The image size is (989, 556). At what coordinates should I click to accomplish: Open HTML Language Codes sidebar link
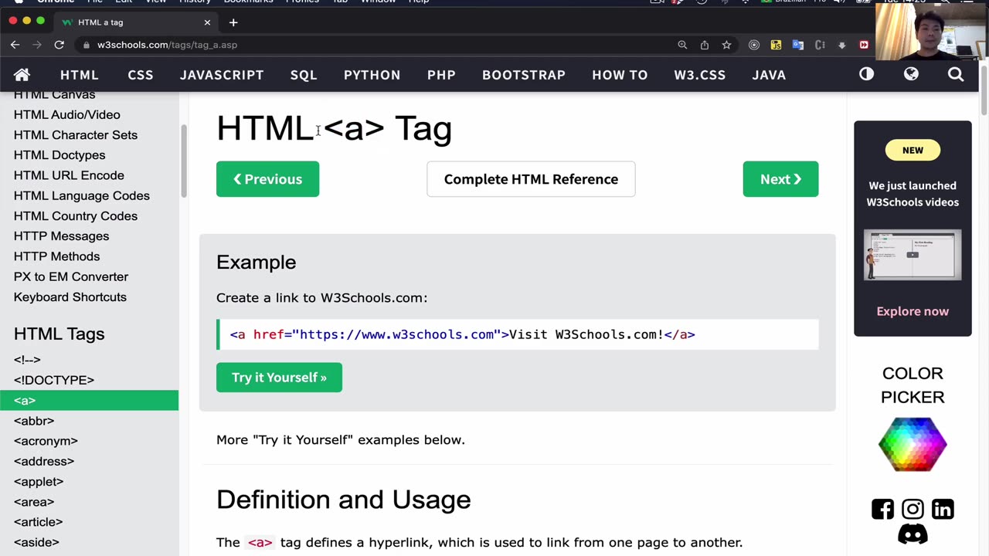pos(82,195)
